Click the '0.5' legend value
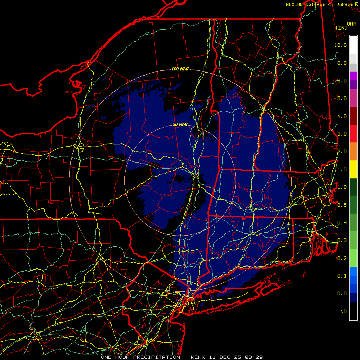The height and width of the screenshot is (360, 360). tap(342, 205)
